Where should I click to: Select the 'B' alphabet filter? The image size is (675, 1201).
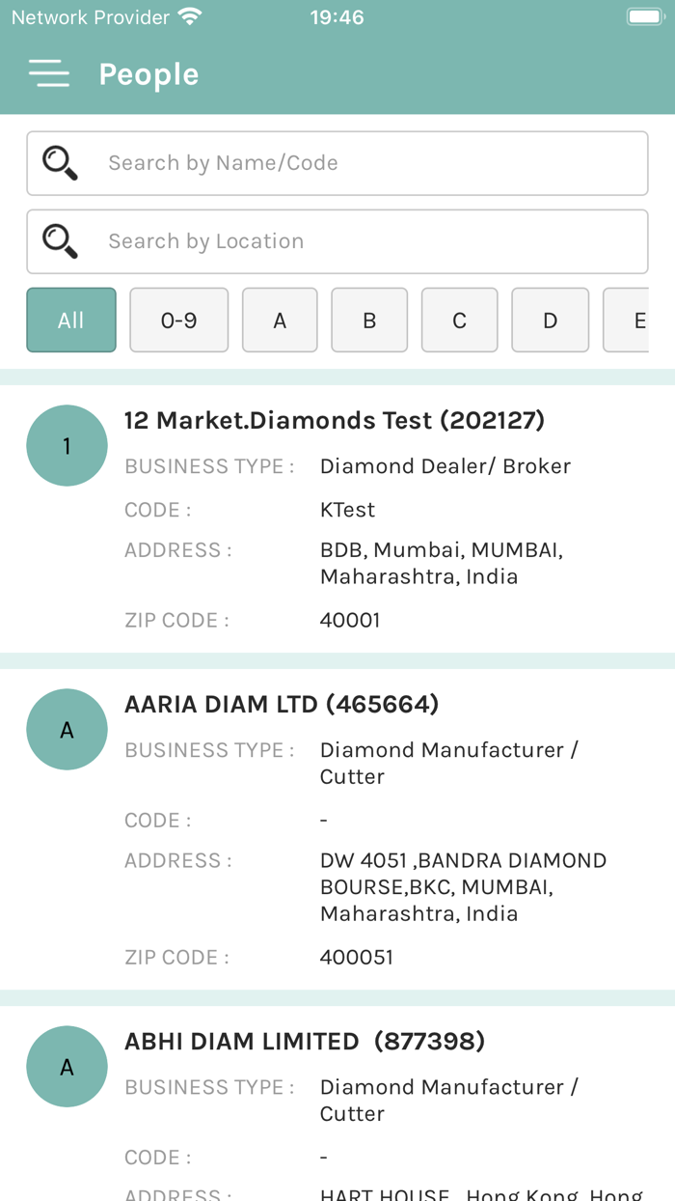coord(369,320)
